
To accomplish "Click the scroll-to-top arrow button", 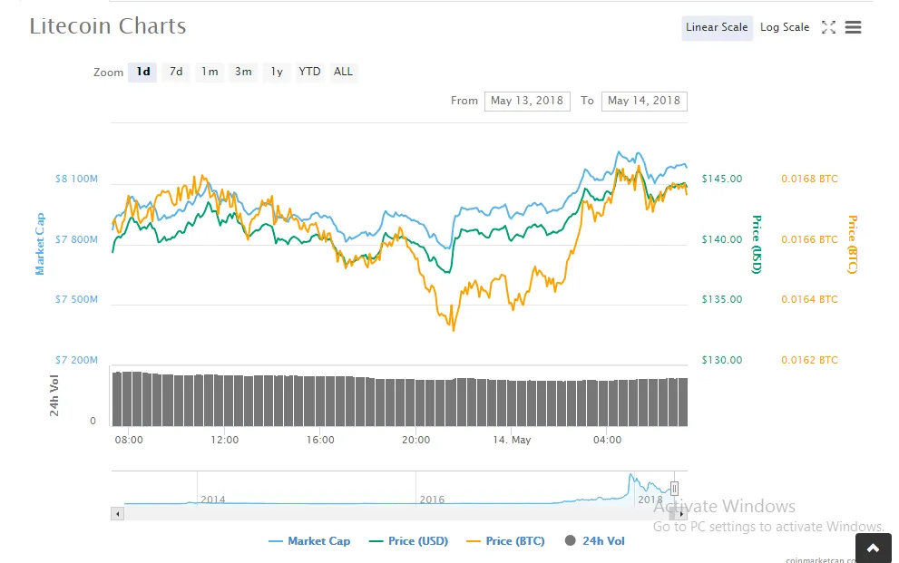I will [874, 548].
